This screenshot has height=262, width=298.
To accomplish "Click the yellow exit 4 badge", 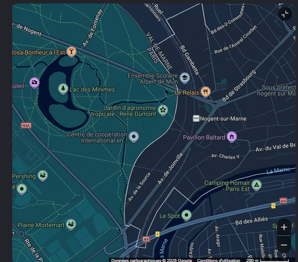I will point(157,234).
